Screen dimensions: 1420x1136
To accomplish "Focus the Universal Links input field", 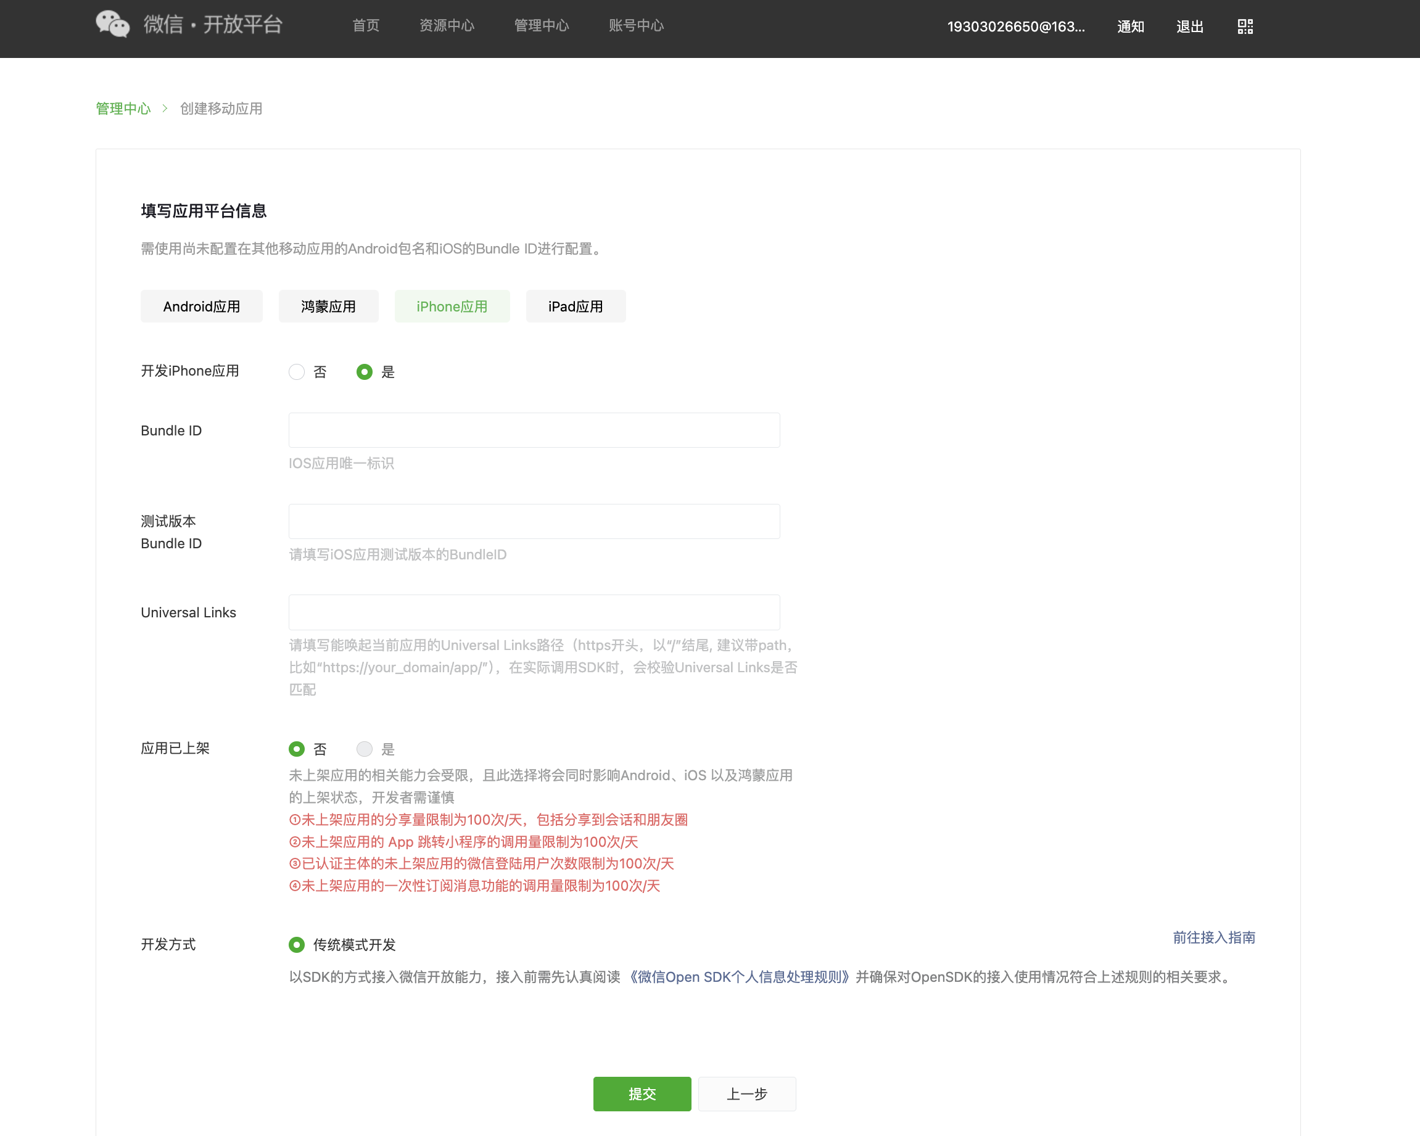I will [x=534, y=612].
